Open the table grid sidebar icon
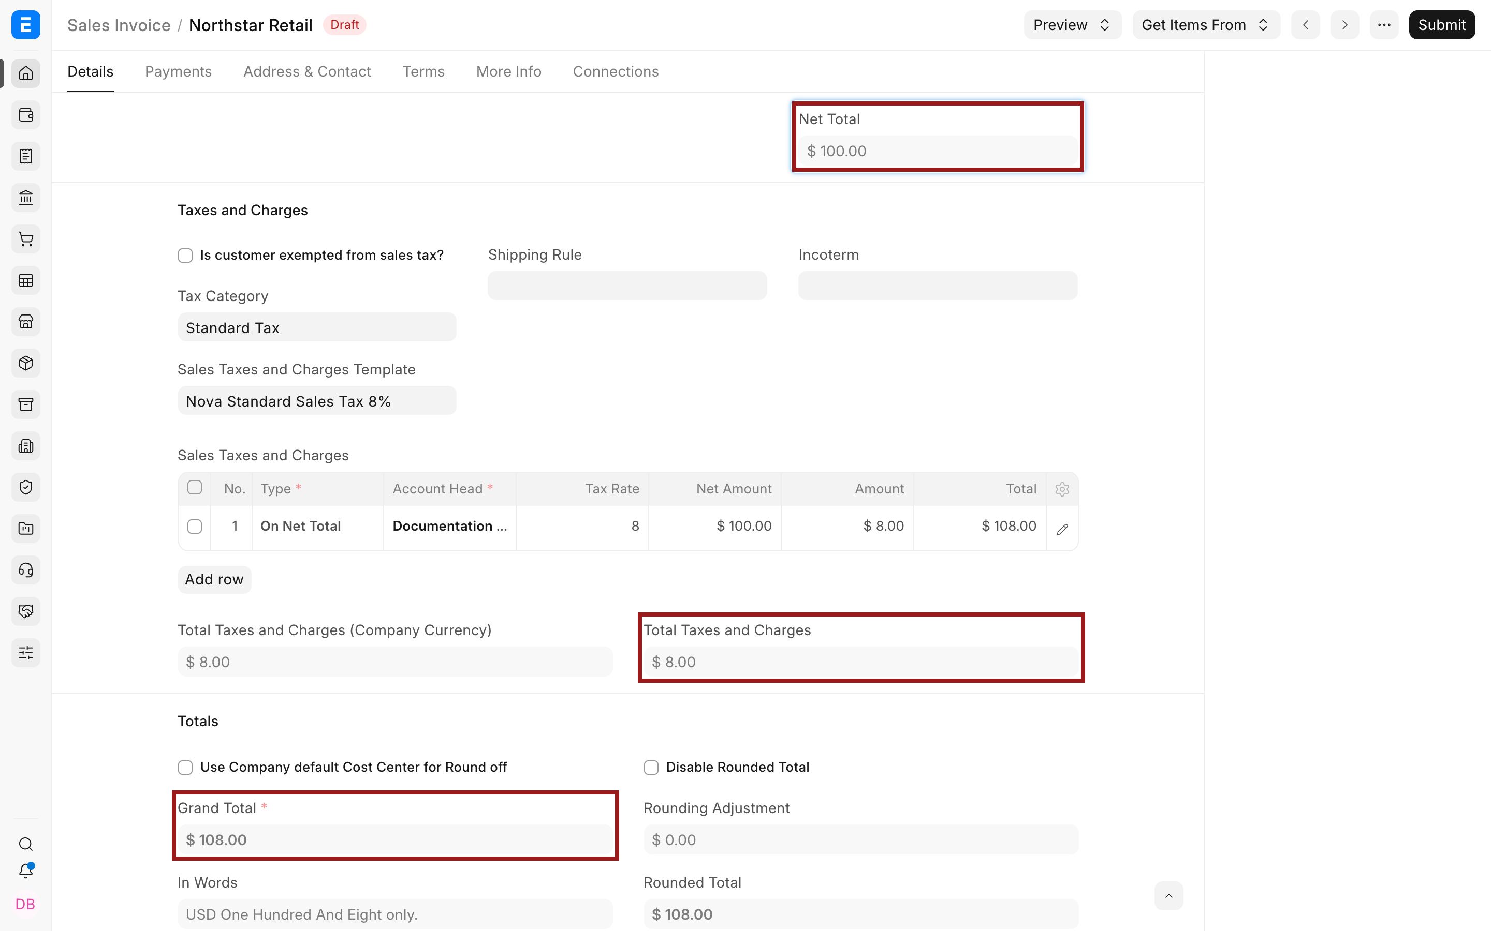The image size is (1491, 931). coord(26,281)
